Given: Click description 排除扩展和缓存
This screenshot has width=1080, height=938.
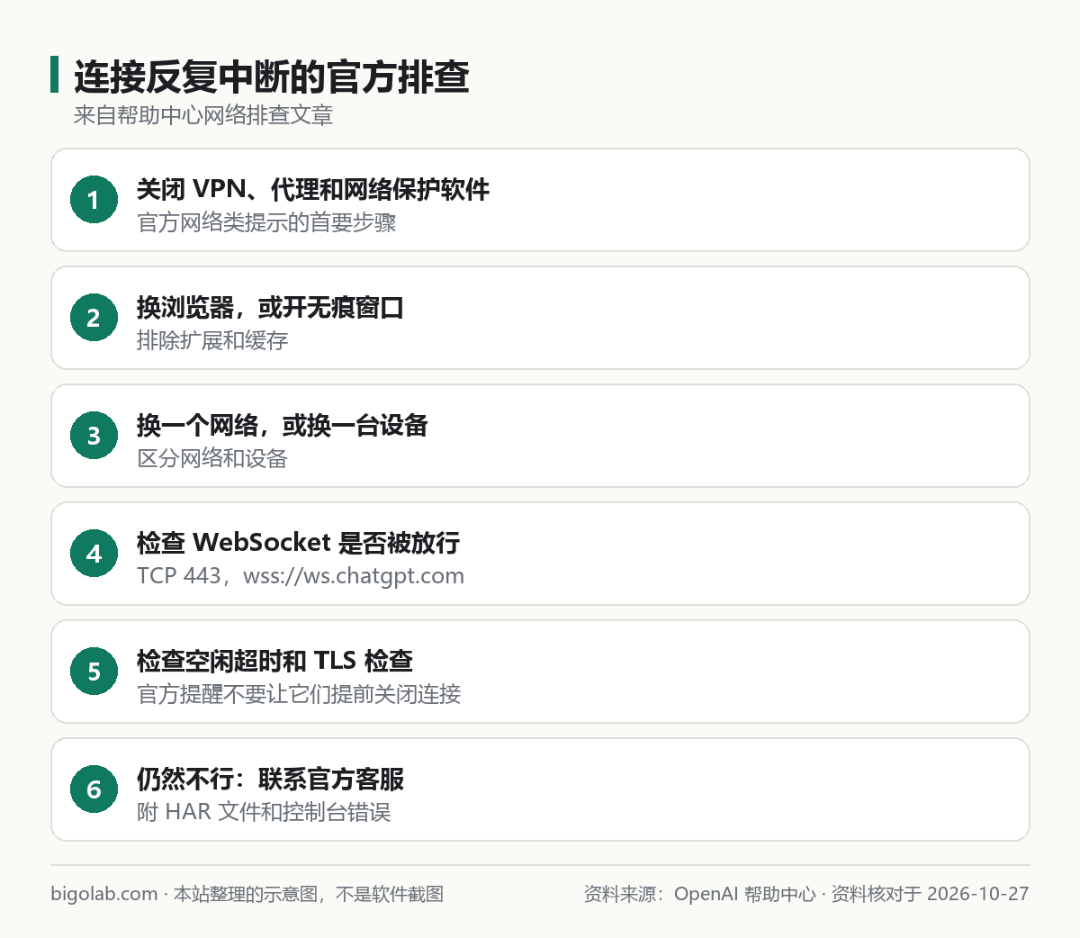Looking at the screenshot, I should pyautogui.click(x=212, y=340).
